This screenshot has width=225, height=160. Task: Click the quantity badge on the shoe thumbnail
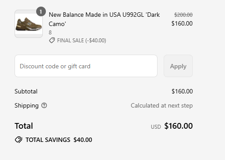41,11
